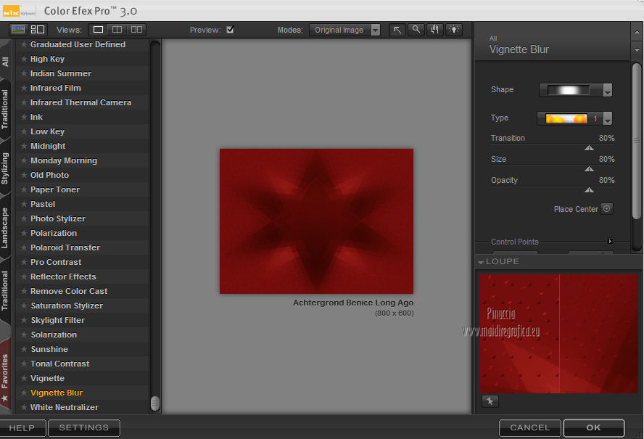Open the Stylizing tab
Image resolution: width=644 pixels, height=439 pixels.
[5, 168]
